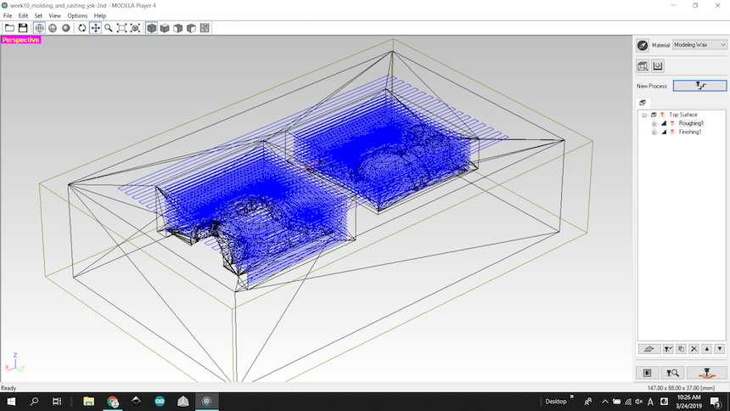Start cutting with the spindle icon
The image size is (730, 411).
tap(707, 373)
